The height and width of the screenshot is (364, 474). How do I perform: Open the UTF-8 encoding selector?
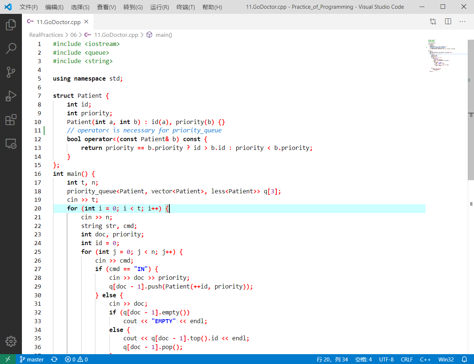(386, 359)
